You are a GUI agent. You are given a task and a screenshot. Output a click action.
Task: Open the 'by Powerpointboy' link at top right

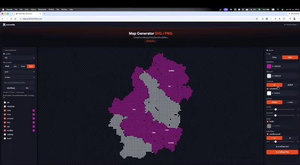(x=291, y=25)
